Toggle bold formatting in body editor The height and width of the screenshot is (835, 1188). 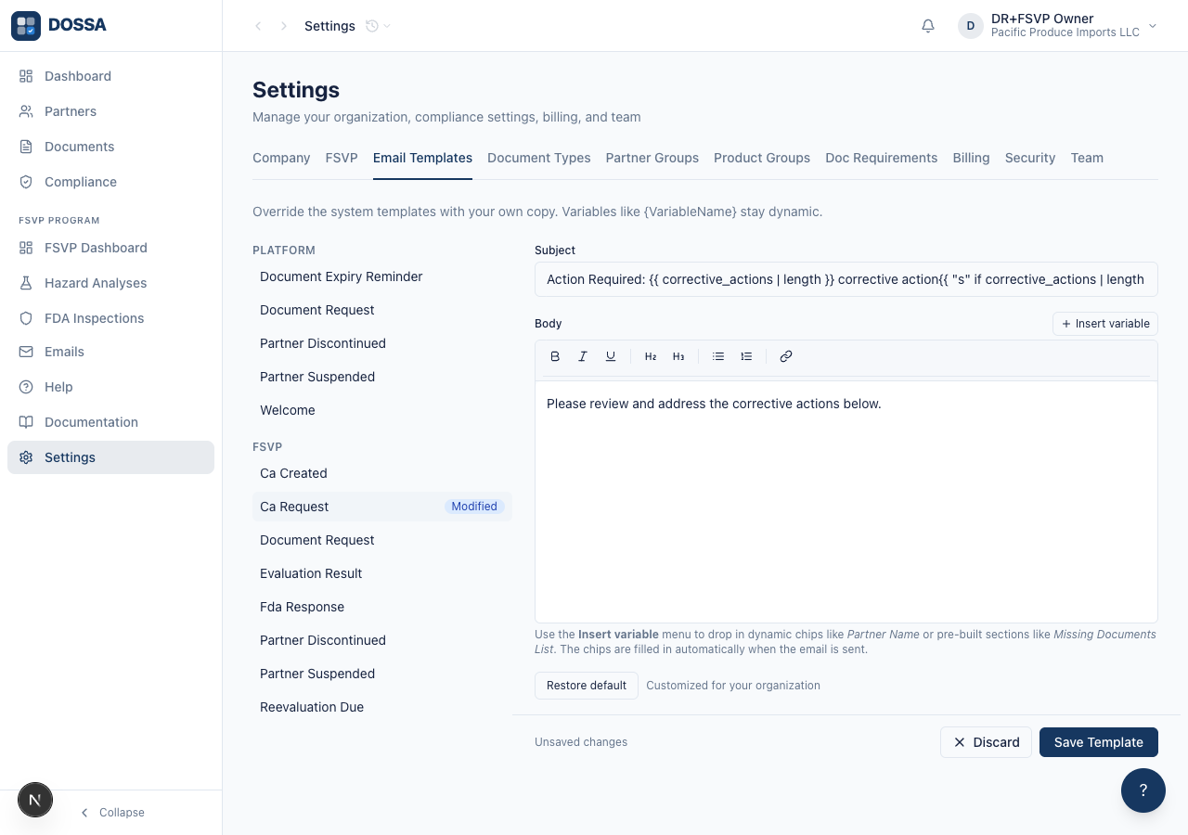(555, 356)
